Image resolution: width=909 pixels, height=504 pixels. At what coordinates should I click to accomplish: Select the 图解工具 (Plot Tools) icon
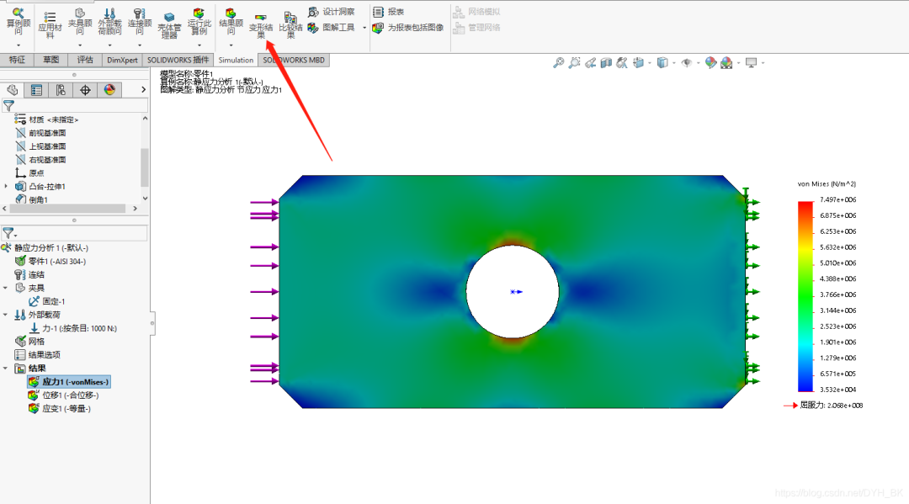tap(337, 28)
